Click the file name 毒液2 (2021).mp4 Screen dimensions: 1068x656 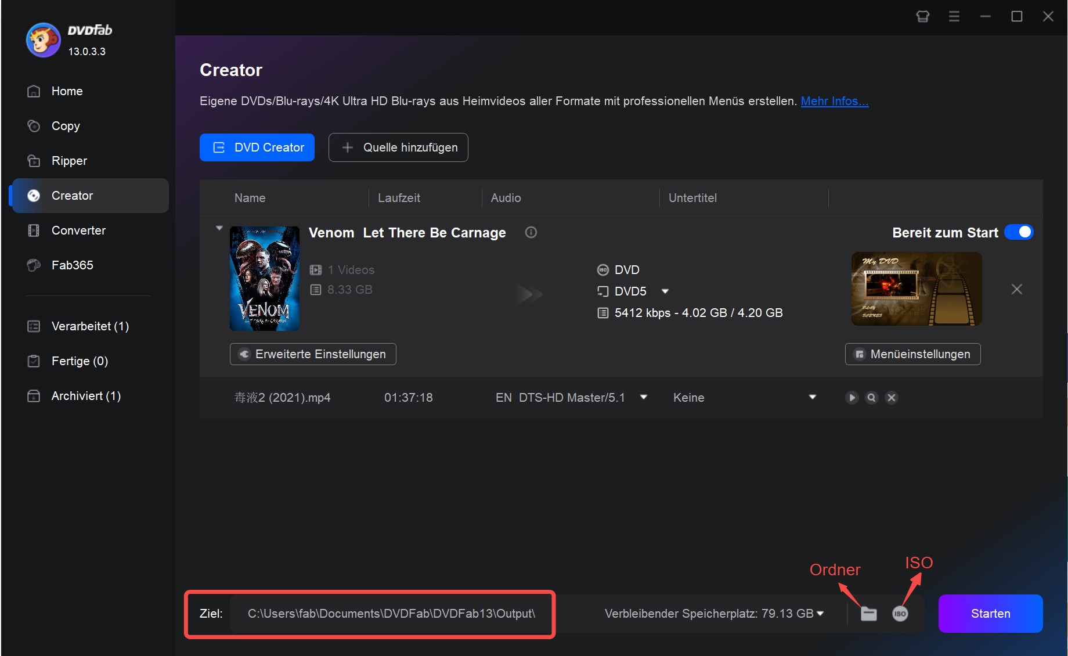click(x=282, y=398)
